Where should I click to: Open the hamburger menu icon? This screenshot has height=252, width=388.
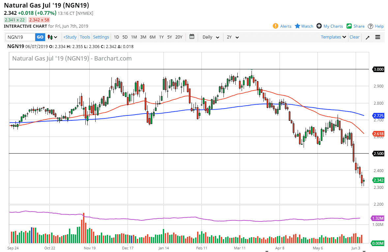point(378,37)
